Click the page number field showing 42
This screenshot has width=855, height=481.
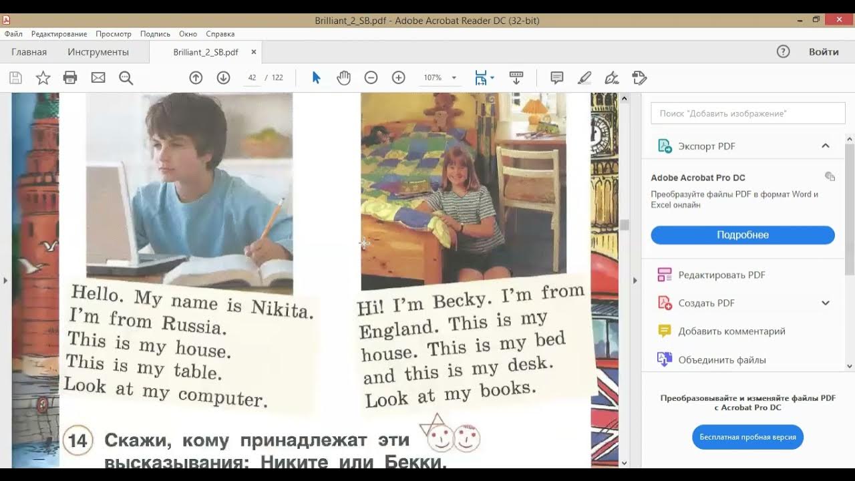[252, 78]
